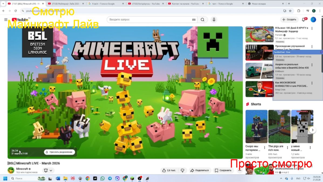Image resolution: width=323 pixels, height=182 pixels.
Task: Open 'Я Выжил 100 Дней В КРУГУ' video title
Action: (291, 29)
